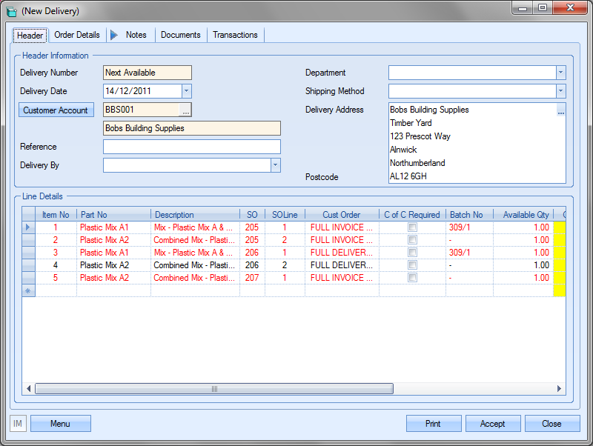Click the horizontal scrollbar left arrow
Image resolution: width=593 pixels, height=446 pixels.
pos(29,389)
